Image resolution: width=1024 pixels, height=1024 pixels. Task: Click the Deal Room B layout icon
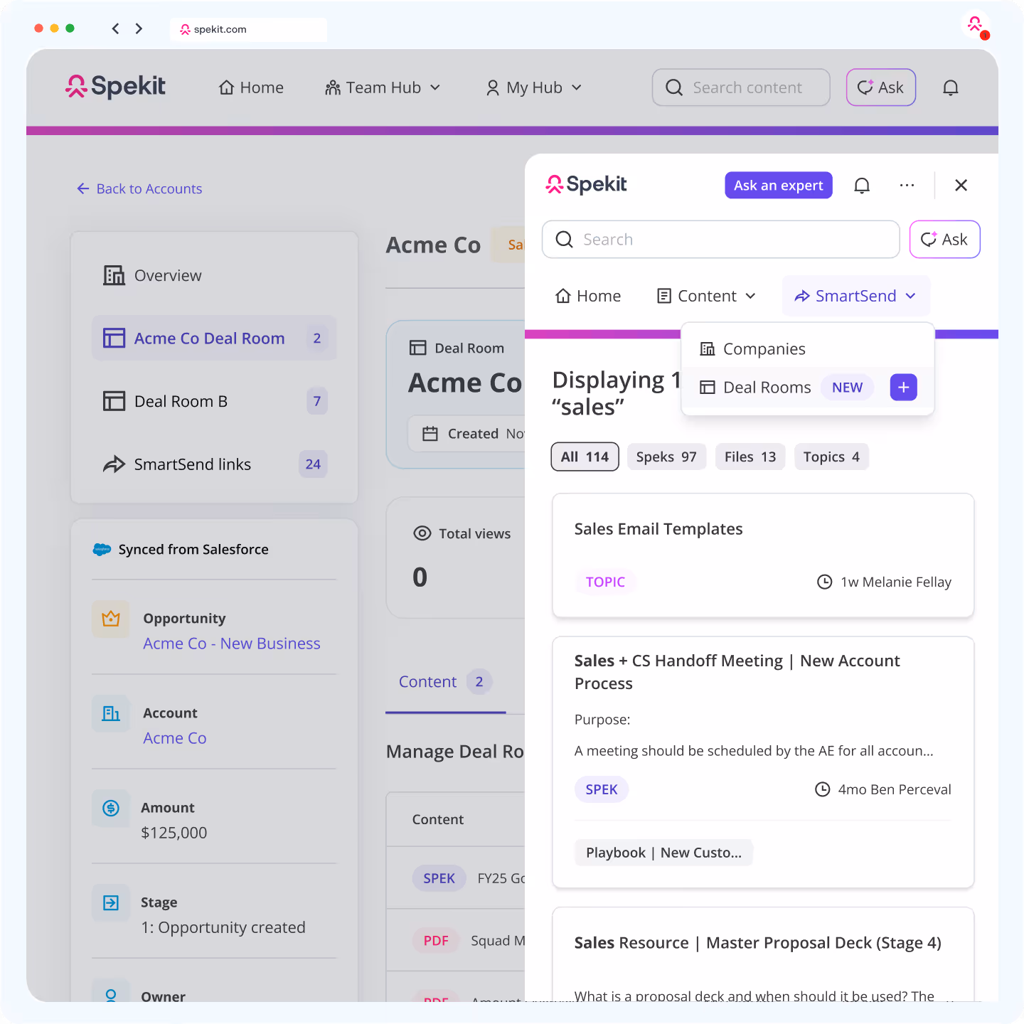point(114,401)
